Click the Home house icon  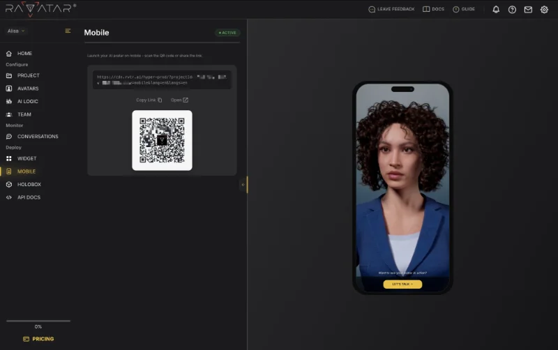click(x=9, y=54)
